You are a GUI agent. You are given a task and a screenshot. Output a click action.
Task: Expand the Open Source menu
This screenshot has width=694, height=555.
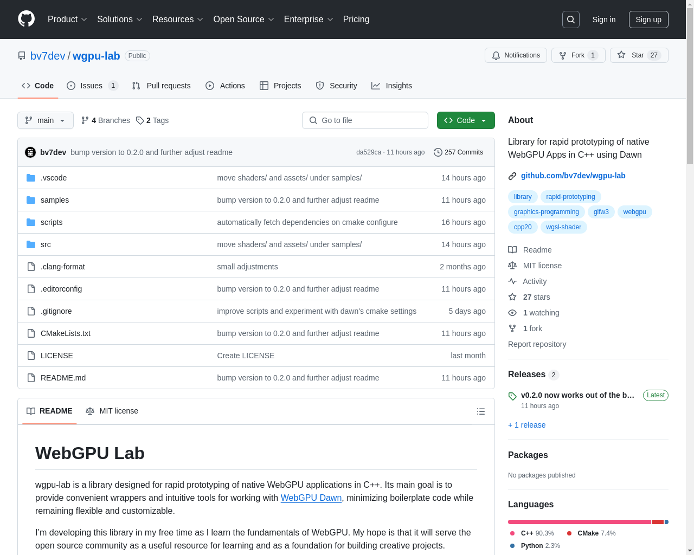tap(244, 20)
